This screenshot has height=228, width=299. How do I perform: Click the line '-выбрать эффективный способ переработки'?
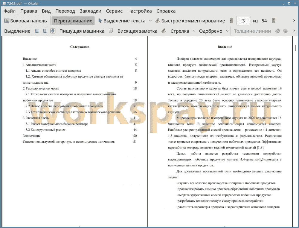(x=224, y=195)
